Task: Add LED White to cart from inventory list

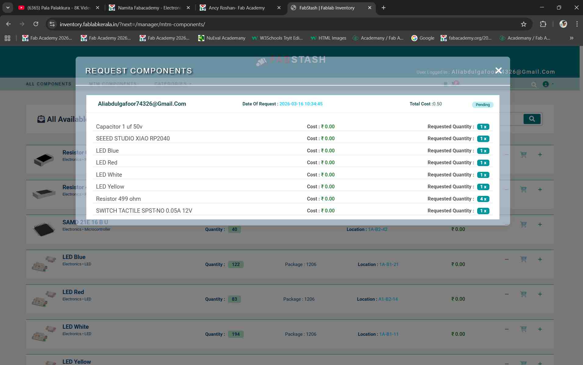Action: (x=524, y=329)
